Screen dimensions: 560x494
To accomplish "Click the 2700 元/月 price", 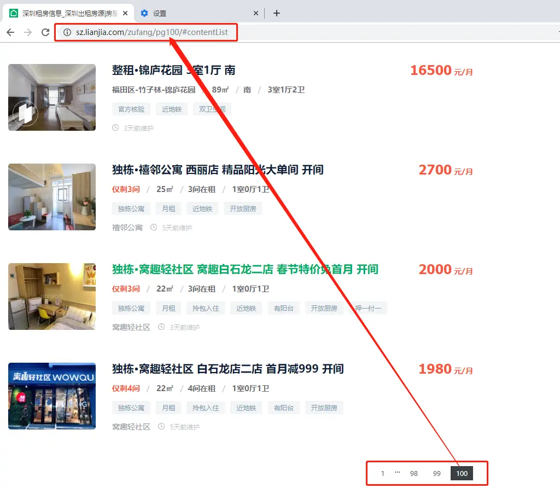I will coord(446,170).
